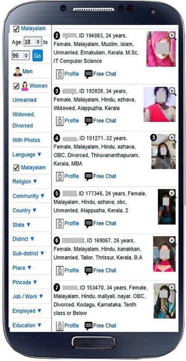Image resolution: width=186 pixels, height=361 pixels.
Task: Click Free Chat bubble icon for ID 177346
Action: tap(89, 223)
